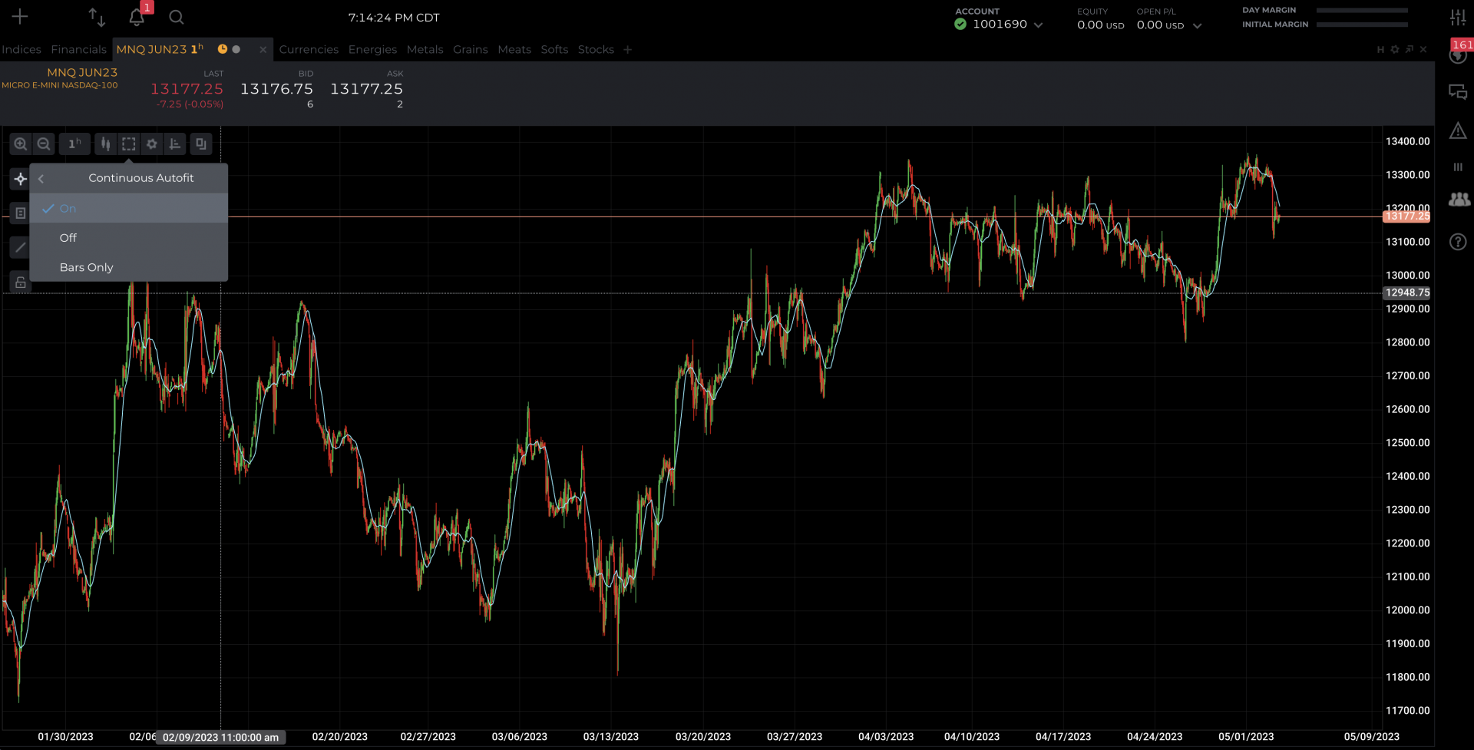Toggle the drawing lock icon

(21, 282)
